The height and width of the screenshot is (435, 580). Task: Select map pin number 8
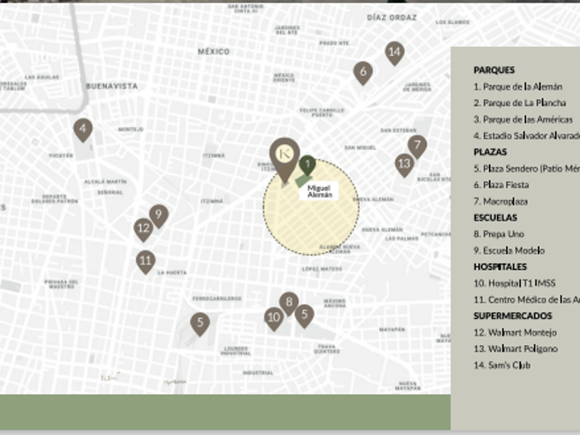[289, 302]
